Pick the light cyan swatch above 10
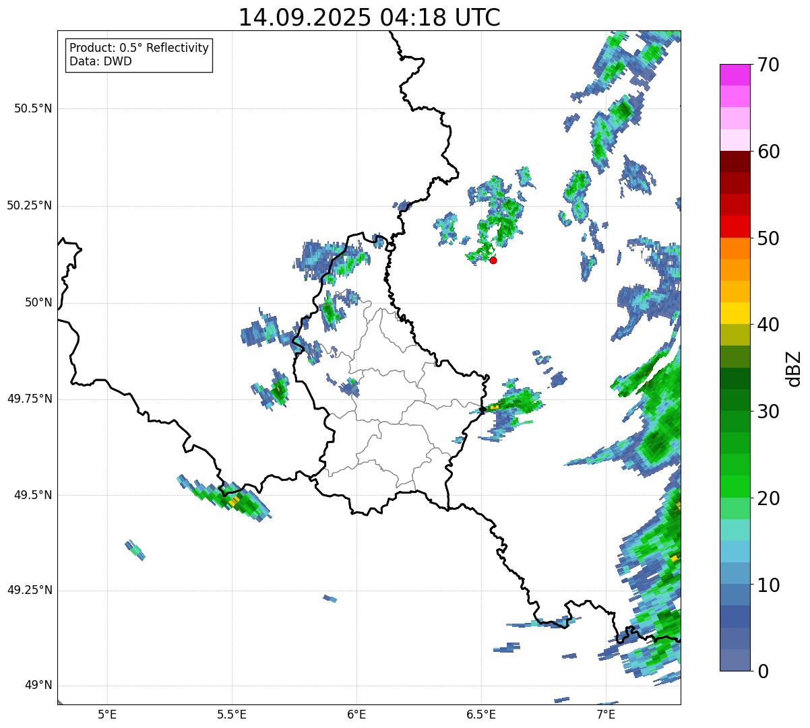 tap(735, 552)
